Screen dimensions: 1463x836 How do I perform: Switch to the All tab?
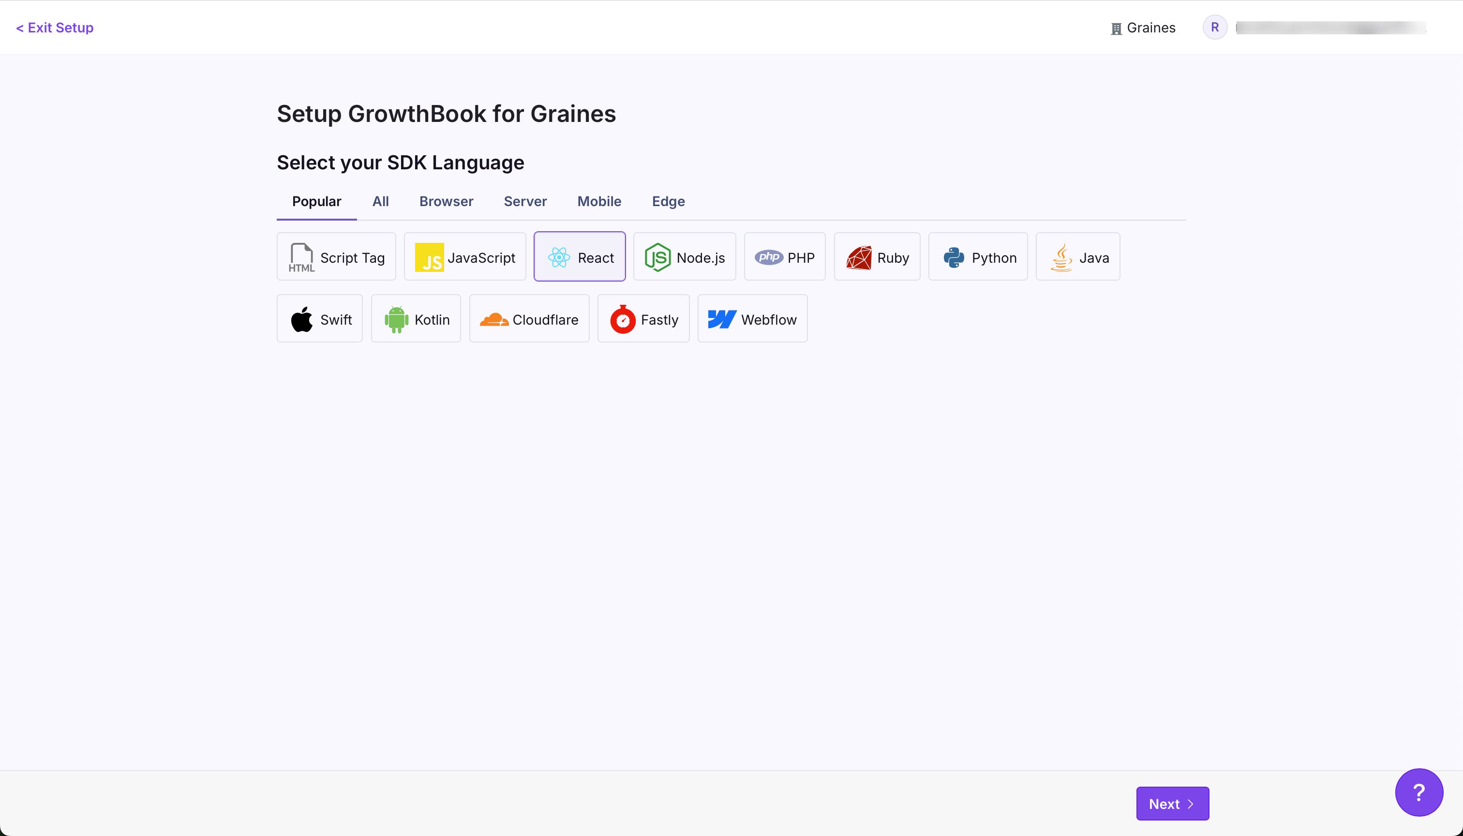point(380,201)
